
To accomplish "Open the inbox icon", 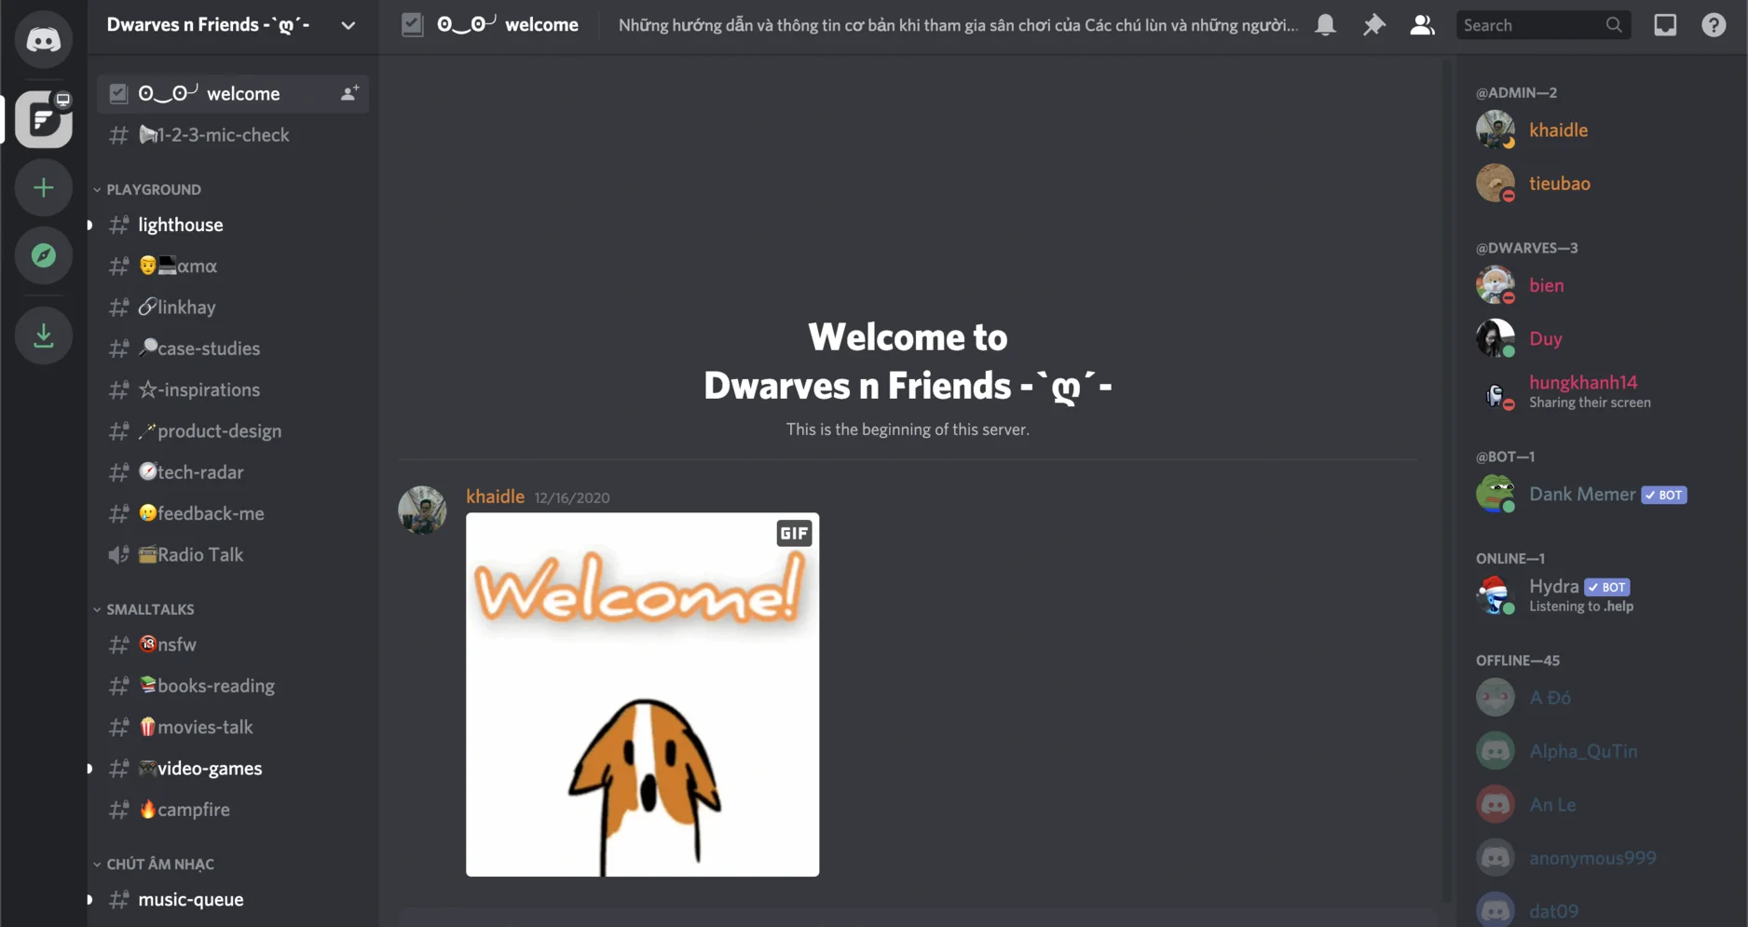I will click(x=1665, y=25).
